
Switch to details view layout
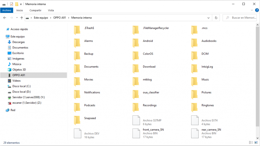pos(251,143)
